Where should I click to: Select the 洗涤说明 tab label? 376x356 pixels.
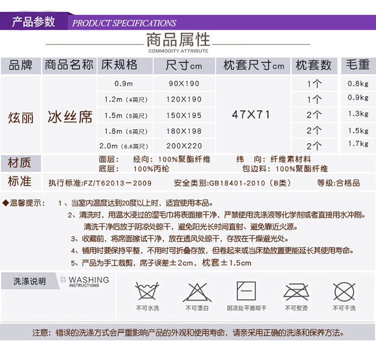[30, 281]
